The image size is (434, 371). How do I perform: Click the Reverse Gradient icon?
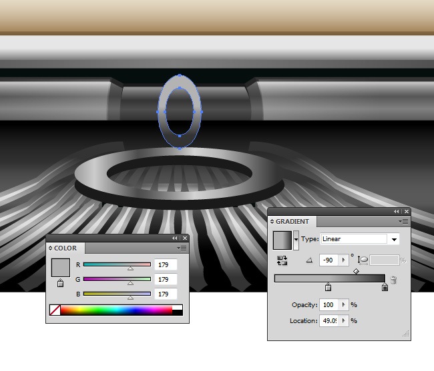[281, 260]
